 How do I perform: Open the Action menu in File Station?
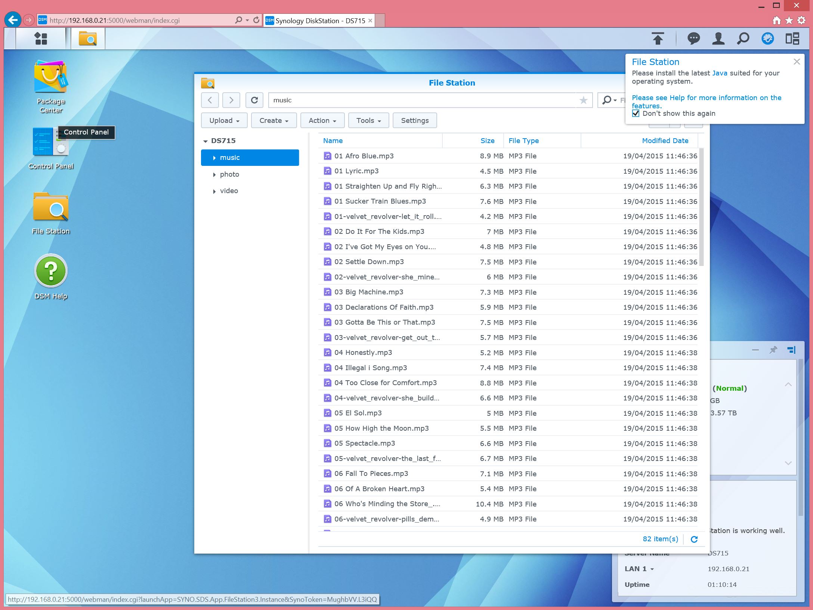coord(322,120)
